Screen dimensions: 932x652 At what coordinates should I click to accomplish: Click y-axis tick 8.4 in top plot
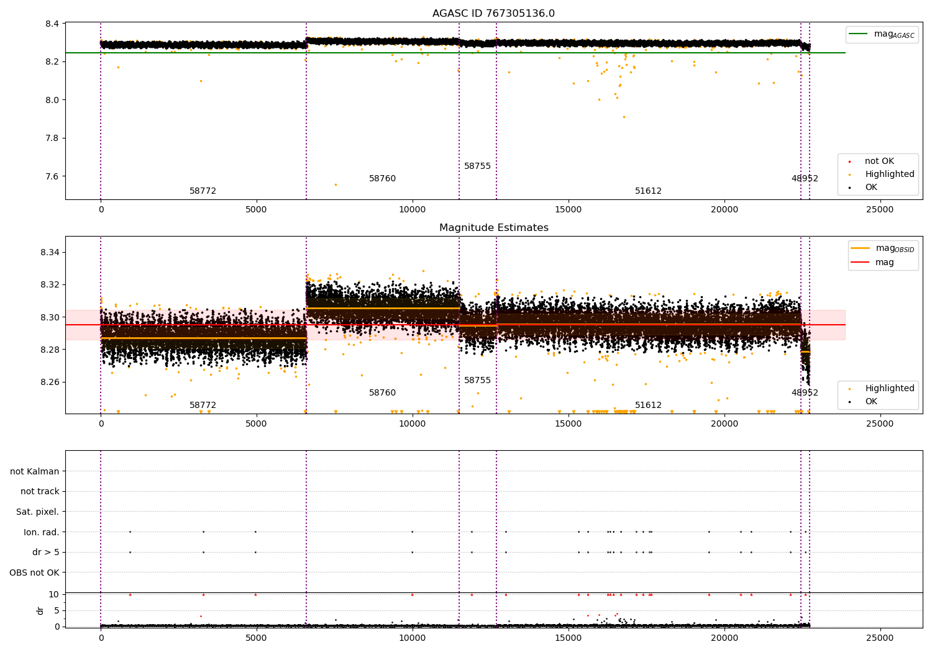(52, 24)
